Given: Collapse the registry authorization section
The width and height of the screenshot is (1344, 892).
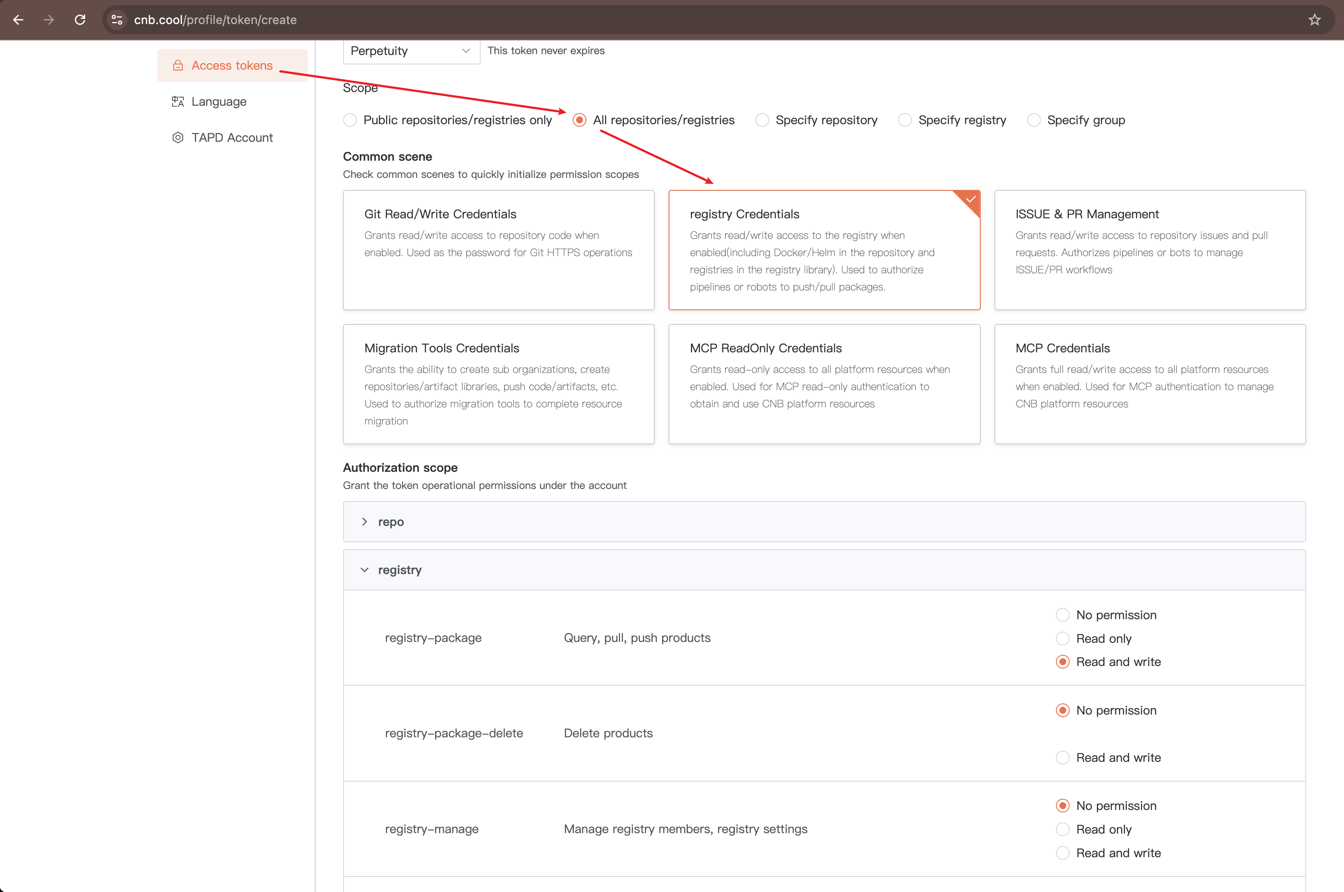Looking at the screenshot, I should pyautogui.click(x=365, y=569).
